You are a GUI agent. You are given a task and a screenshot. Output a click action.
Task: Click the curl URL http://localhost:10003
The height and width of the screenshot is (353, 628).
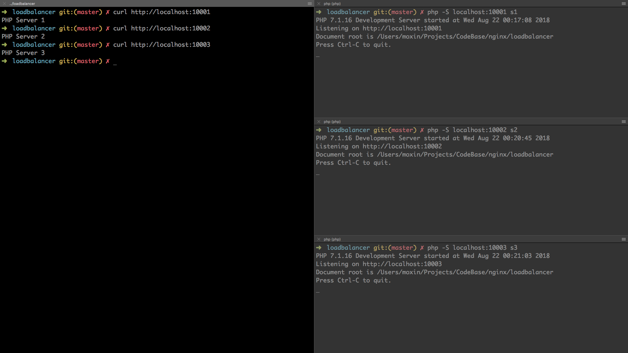[x=170, y=45]
